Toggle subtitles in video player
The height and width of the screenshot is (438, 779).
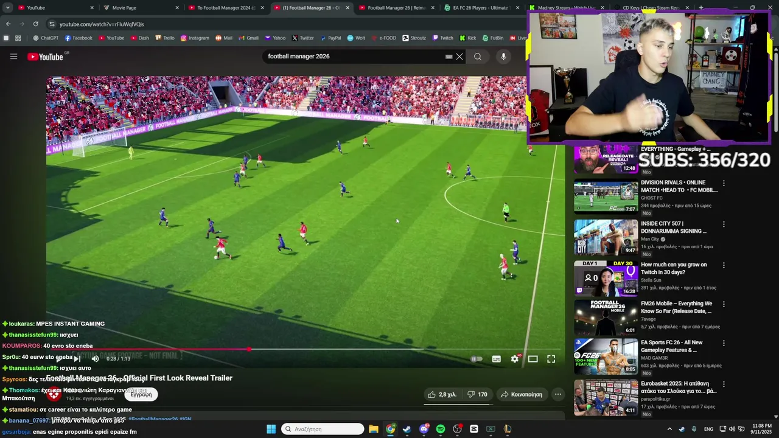497,359
